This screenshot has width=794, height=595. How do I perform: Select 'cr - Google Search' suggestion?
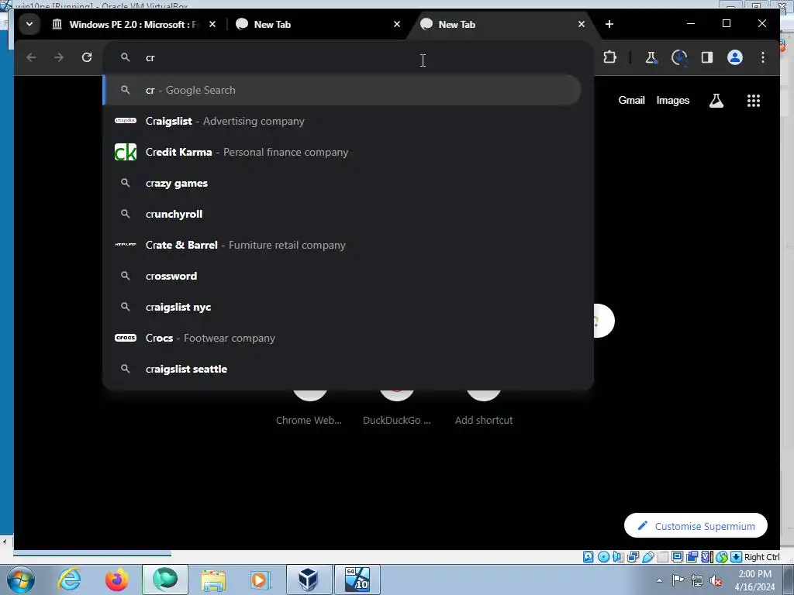pyautogui.click(x=342, y=90)
